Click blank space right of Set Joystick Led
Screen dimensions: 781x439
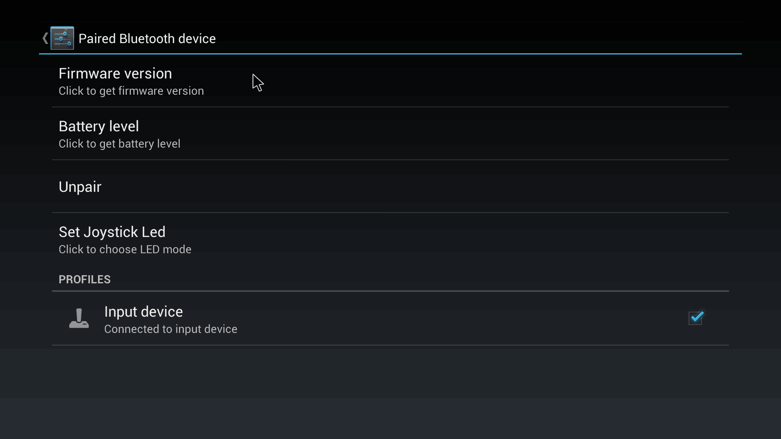pyautogui.click(x=447, y=239)
